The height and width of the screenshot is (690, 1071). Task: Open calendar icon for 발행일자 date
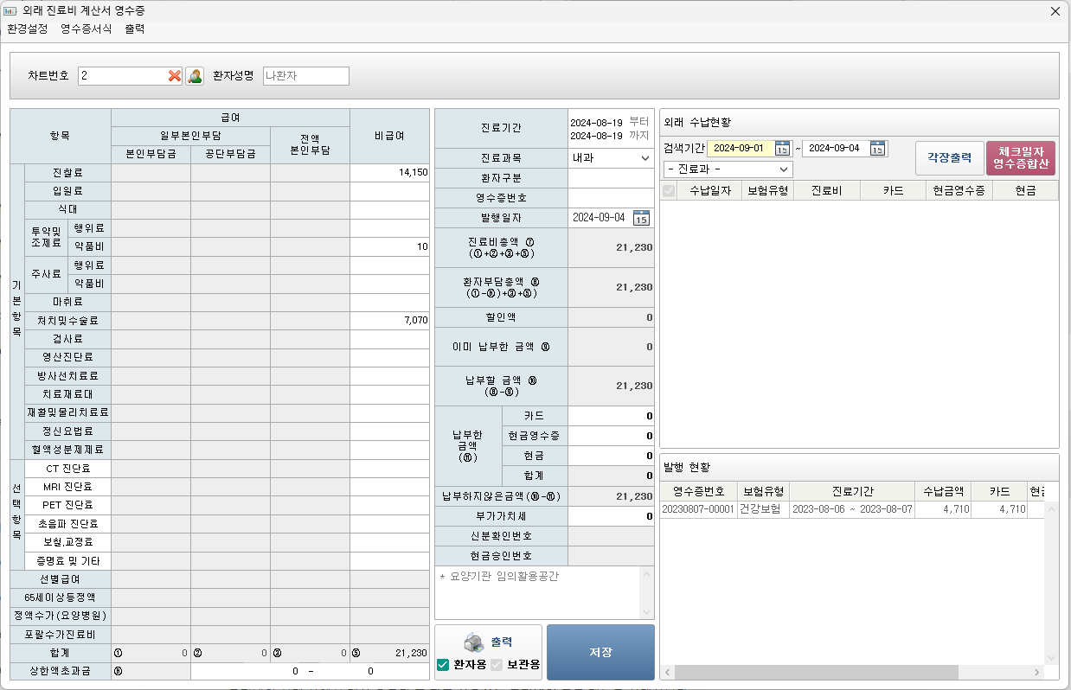click(641, 218)
